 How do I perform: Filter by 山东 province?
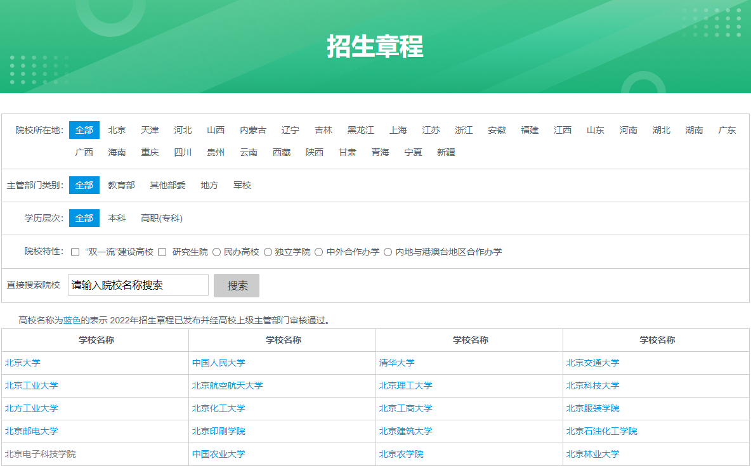[x=596, y=130]
